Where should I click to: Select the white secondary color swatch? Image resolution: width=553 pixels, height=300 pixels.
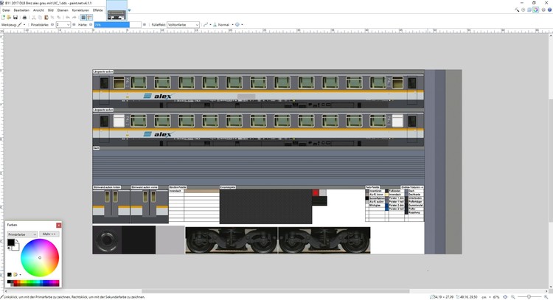point(16,247)
